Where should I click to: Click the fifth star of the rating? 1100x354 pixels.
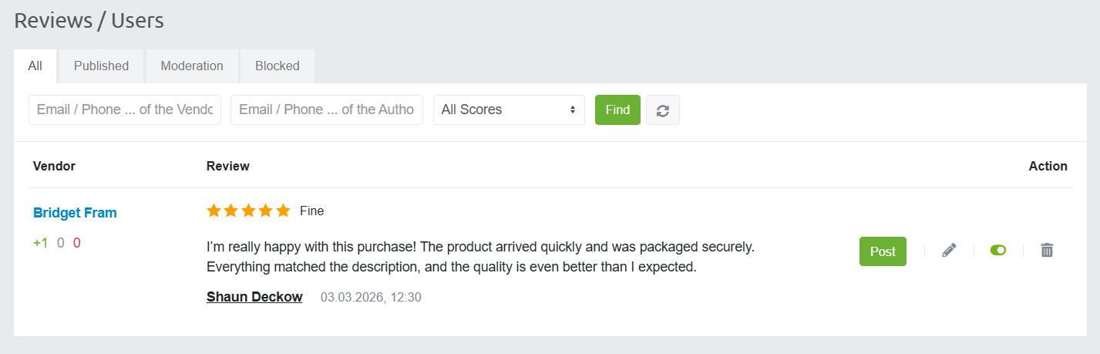pyautogui.click(x=283, y=211)
